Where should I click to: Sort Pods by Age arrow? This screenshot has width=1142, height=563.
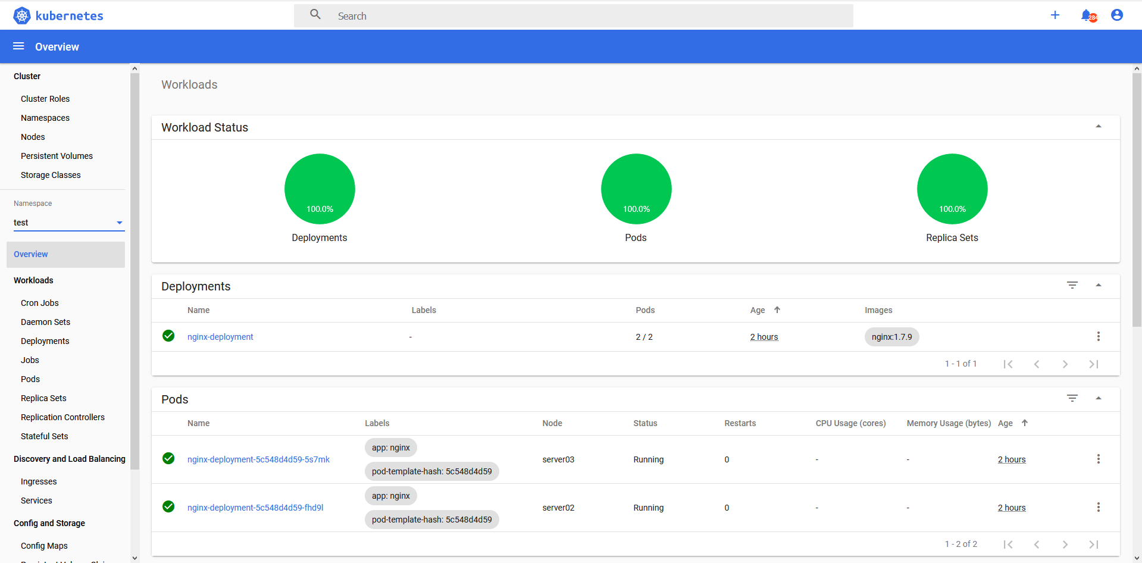pyautogui.click(x=1025, y=423)
